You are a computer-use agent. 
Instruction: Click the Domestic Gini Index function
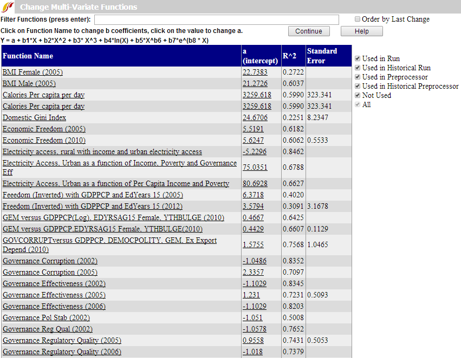34,117
